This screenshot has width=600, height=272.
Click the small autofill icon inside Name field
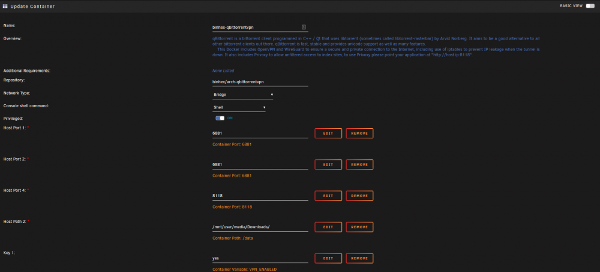click(304, 27)
